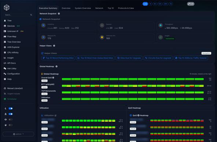
Task: Click the Insight Connected card icon
Action: point(161,37)
